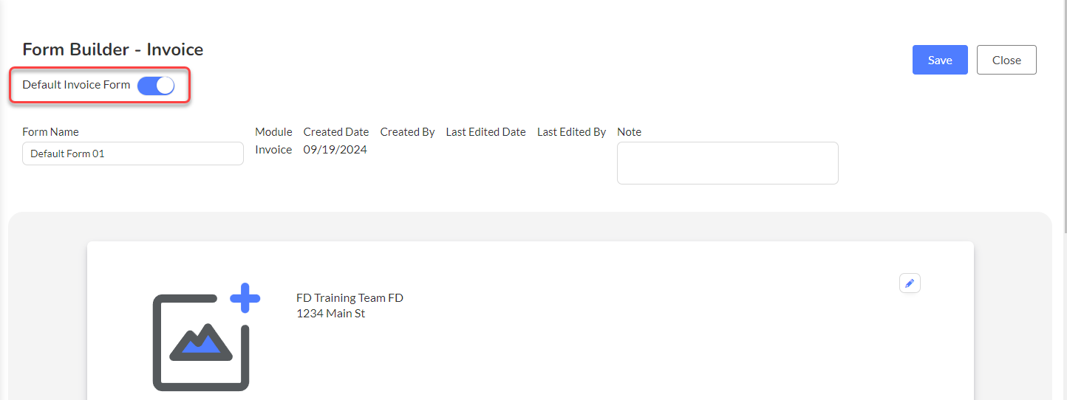Image resolution: width=1067 pixels, height=400 pixels.
Task: Click inside the Note text box
Action: 728,163
